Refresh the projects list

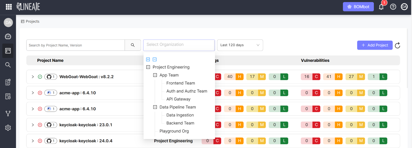point(398,45)
